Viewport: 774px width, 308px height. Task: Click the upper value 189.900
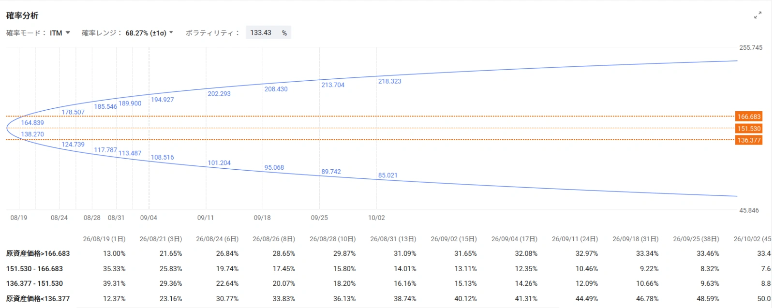pos(130,103)
